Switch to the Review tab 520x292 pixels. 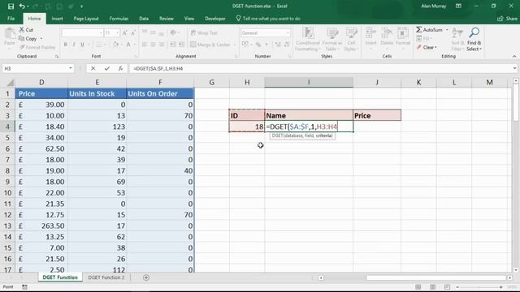[166, 19]
